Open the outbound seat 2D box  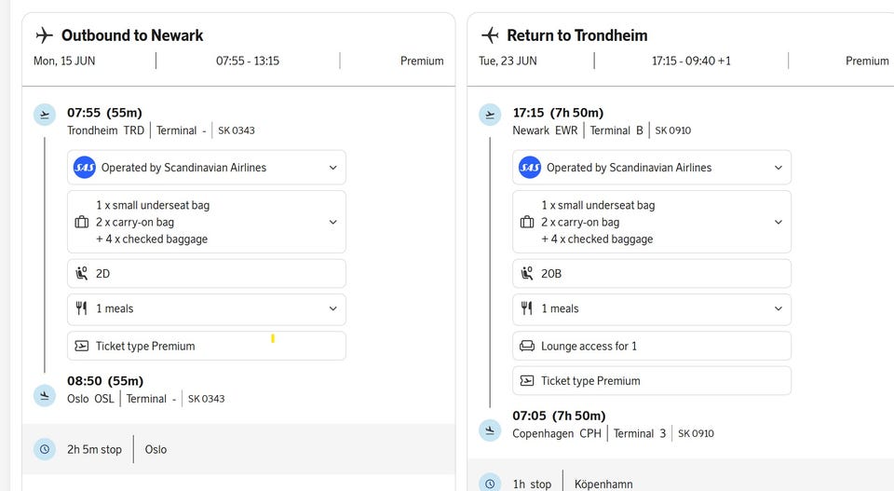(x=207, y=274)
